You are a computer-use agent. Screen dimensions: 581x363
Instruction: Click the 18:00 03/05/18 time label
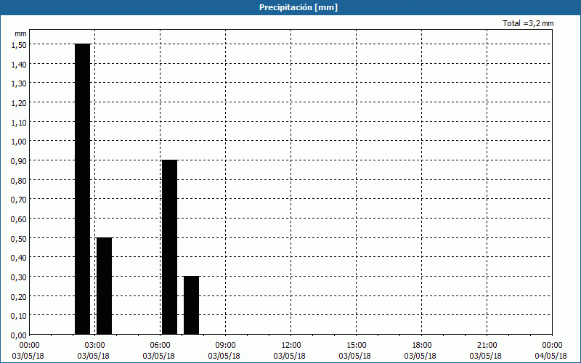420,351
